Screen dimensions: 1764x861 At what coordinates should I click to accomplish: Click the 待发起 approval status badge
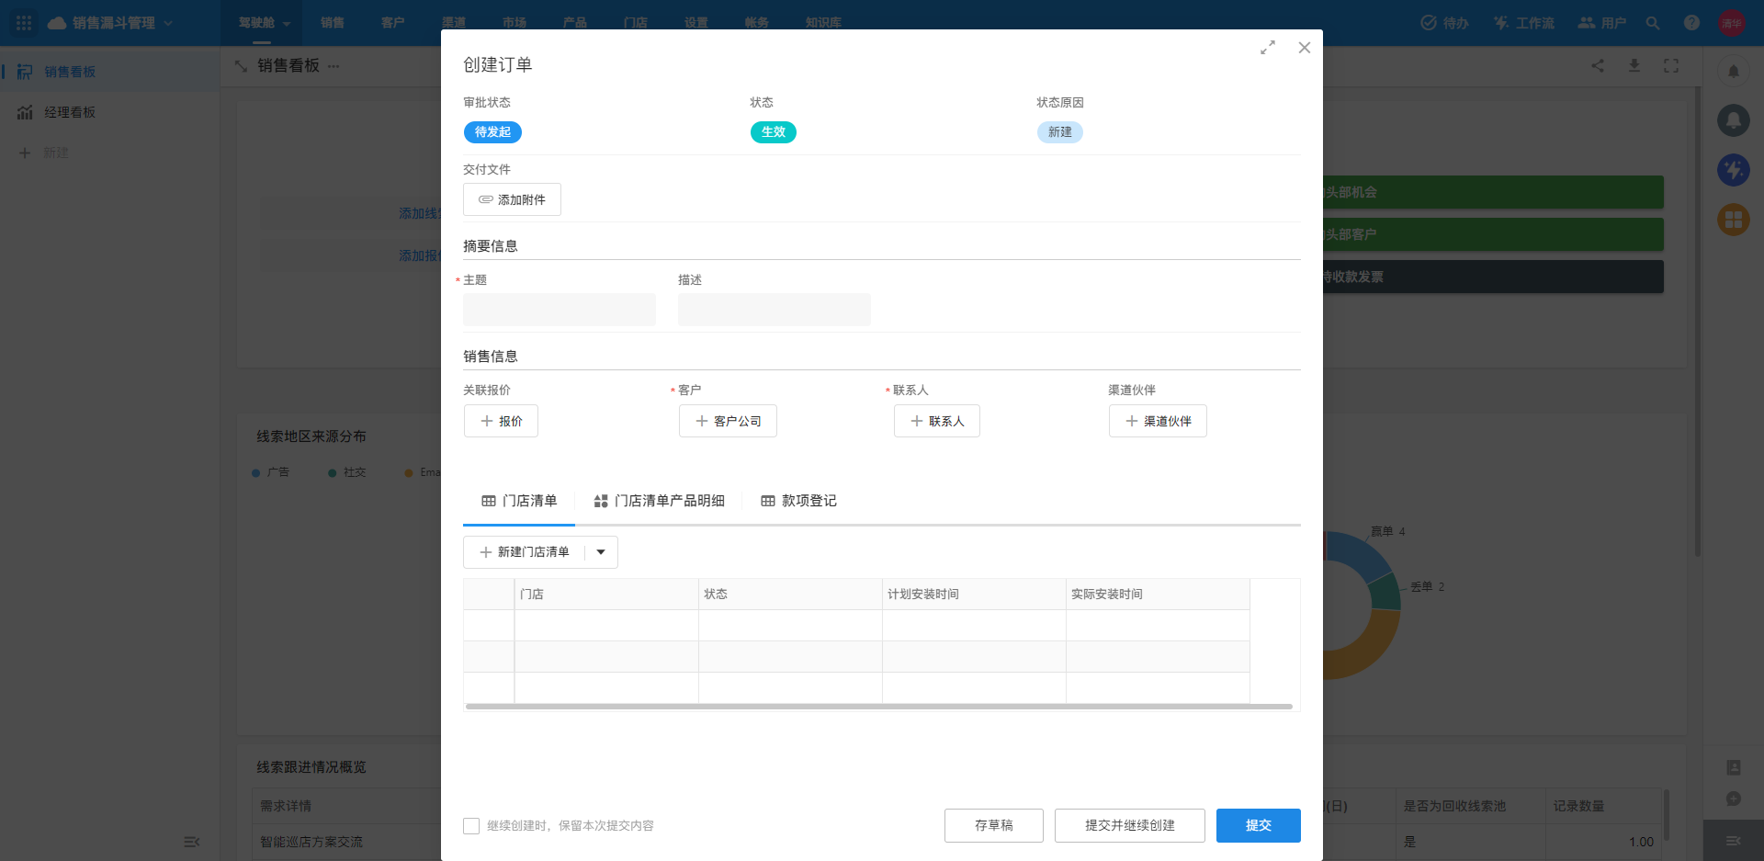tap(492, 132)
